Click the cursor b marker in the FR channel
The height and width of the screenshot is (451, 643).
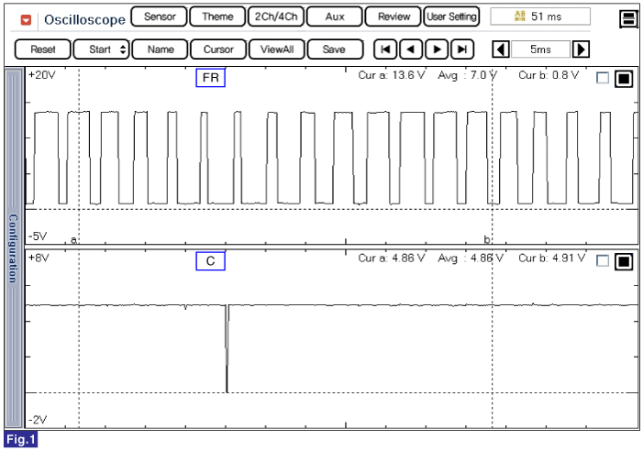(487, 239)
